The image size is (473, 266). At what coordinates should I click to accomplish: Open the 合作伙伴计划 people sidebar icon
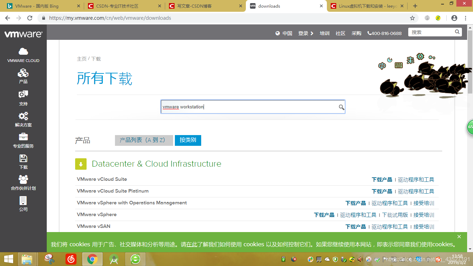23,179
